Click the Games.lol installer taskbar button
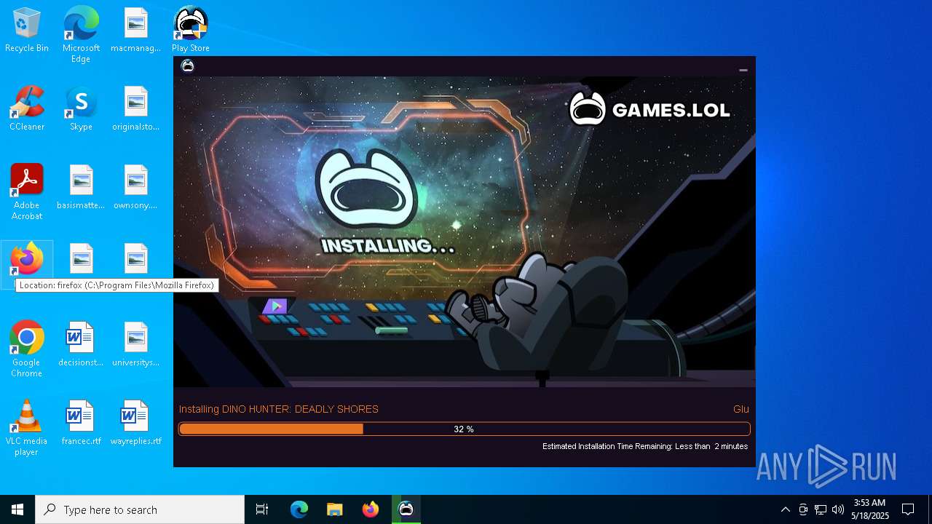The width and height of the screenshot is (932, 524). click(x=406, y=509)
